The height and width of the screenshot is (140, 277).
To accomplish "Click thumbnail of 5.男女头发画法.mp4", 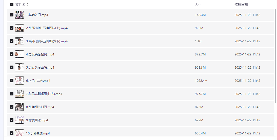I will click(19, 68).
